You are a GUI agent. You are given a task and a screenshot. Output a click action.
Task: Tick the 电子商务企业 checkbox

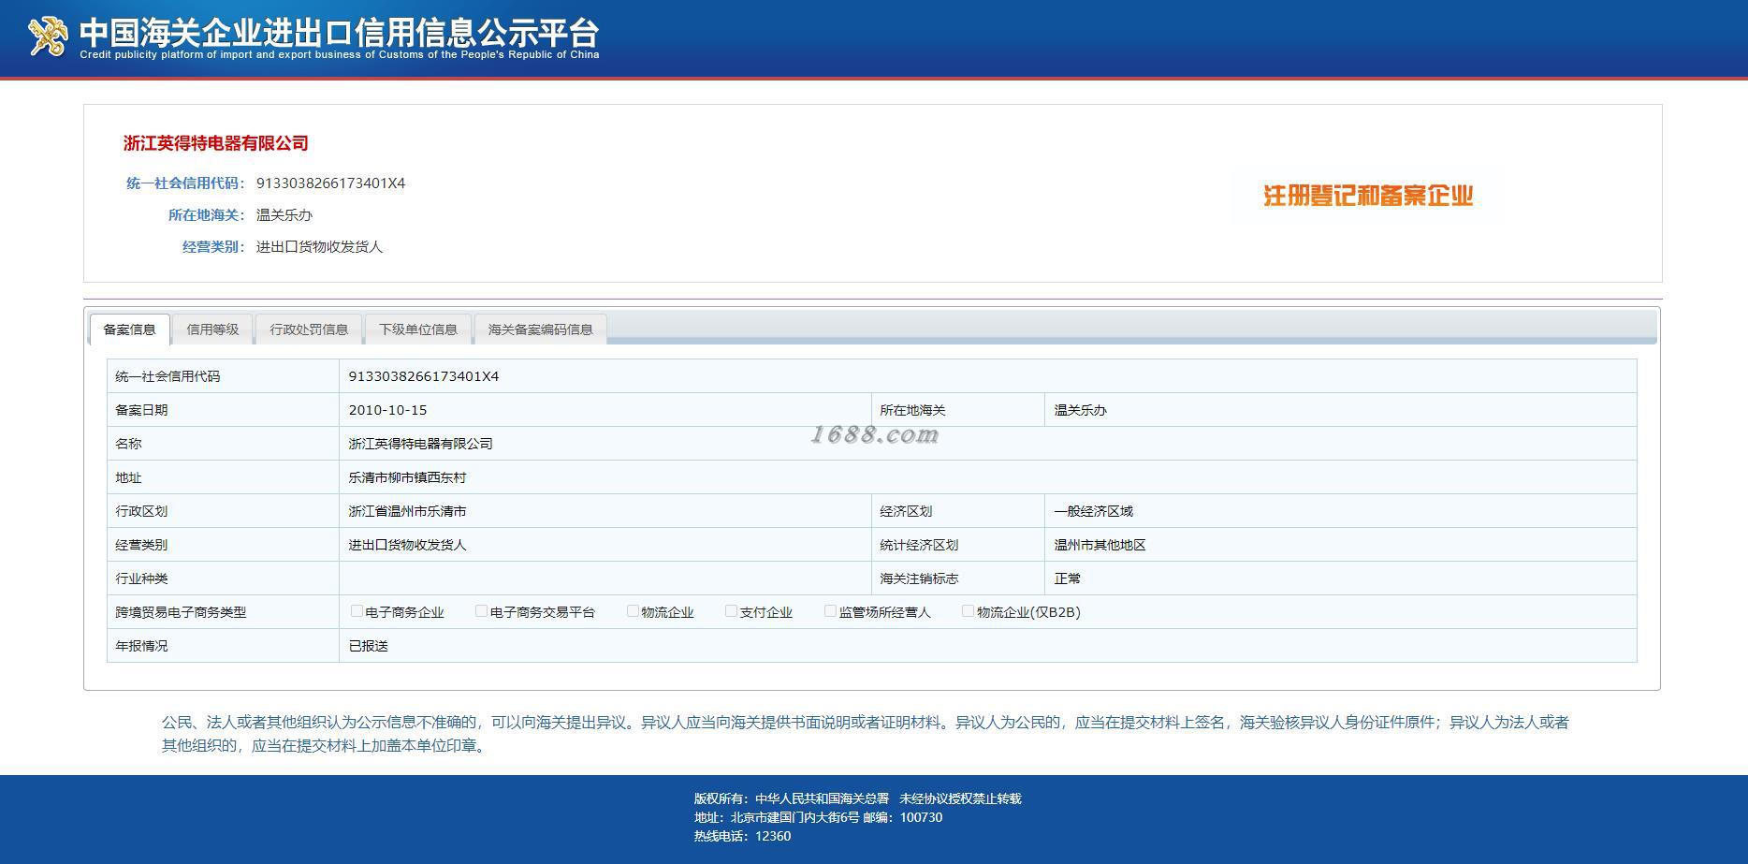[x=357, y=611]
